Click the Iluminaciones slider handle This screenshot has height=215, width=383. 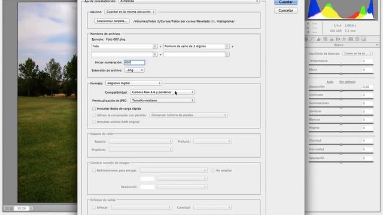pyautogui.click(x=341, y=107)
